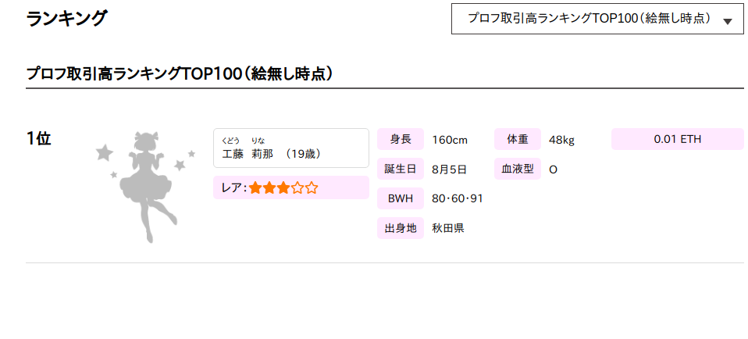Click the 出身地 label tag
Viewport: 748px width, 339px height.
pyautogui.click(x=401, y=228)
